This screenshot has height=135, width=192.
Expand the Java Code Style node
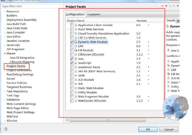[5, 28]
